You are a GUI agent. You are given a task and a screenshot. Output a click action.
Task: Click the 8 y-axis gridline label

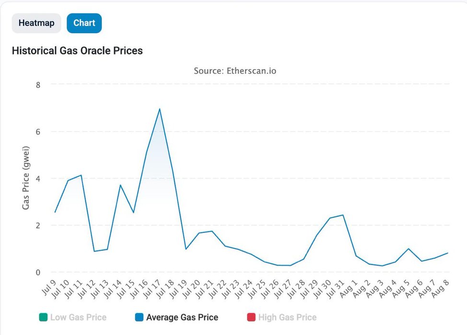point(38,85)
